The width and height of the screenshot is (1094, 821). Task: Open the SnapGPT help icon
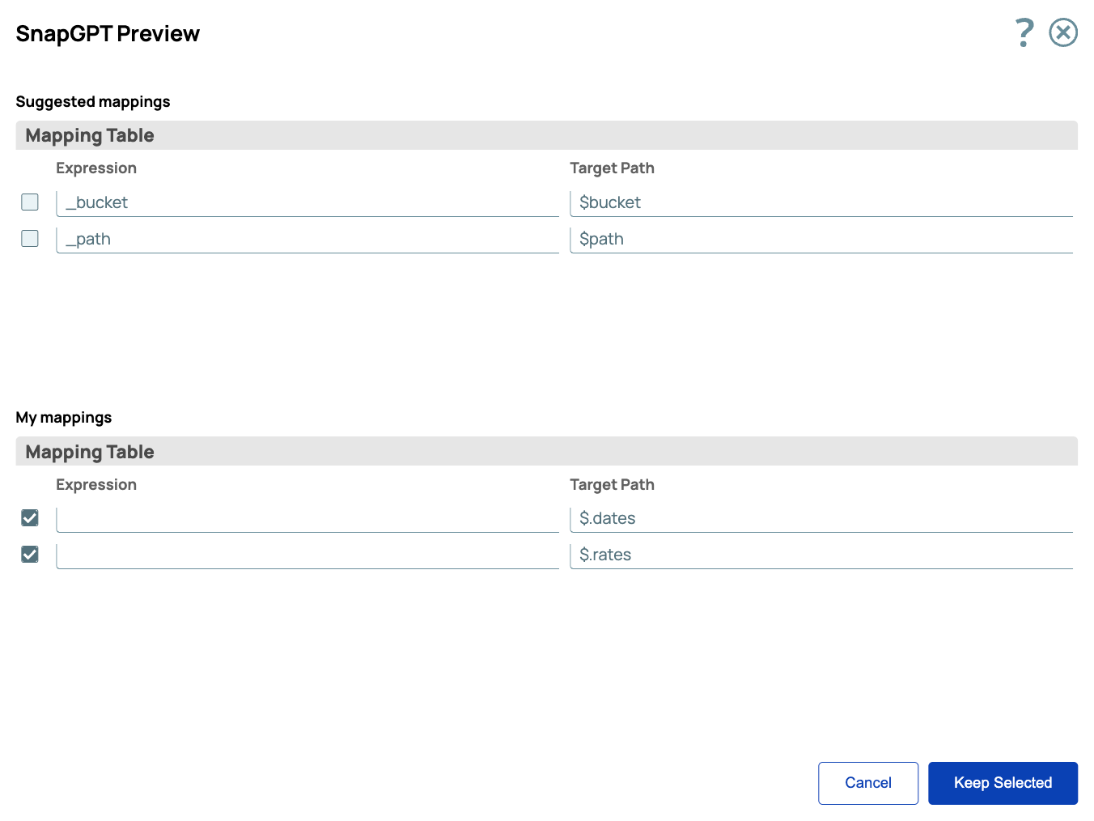pyautogui.click(x=1024, y=32)
